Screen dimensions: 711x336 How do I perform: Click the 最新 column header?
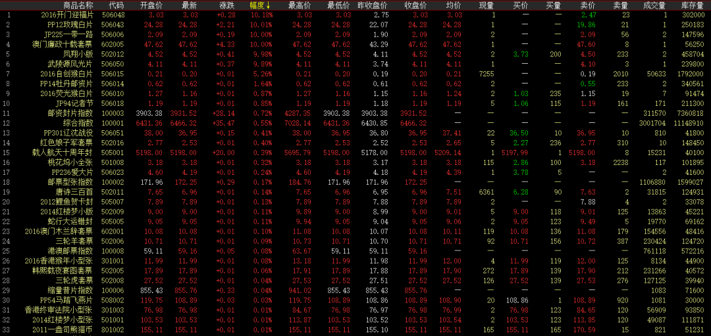[189, 5]
